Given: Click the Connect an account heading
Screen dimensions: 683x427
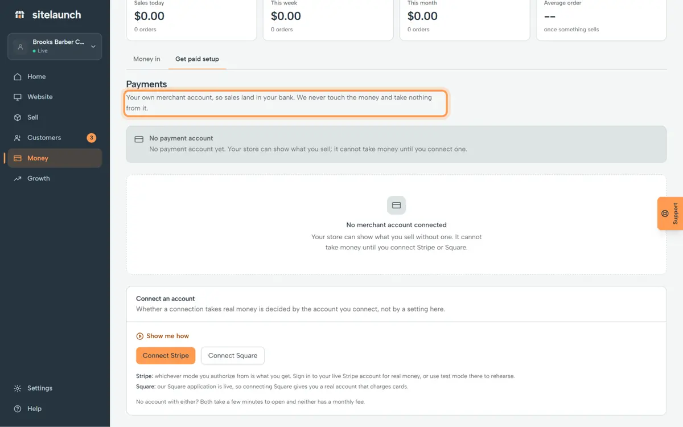Looking at the screenshot, I should [x=166, y=299].
